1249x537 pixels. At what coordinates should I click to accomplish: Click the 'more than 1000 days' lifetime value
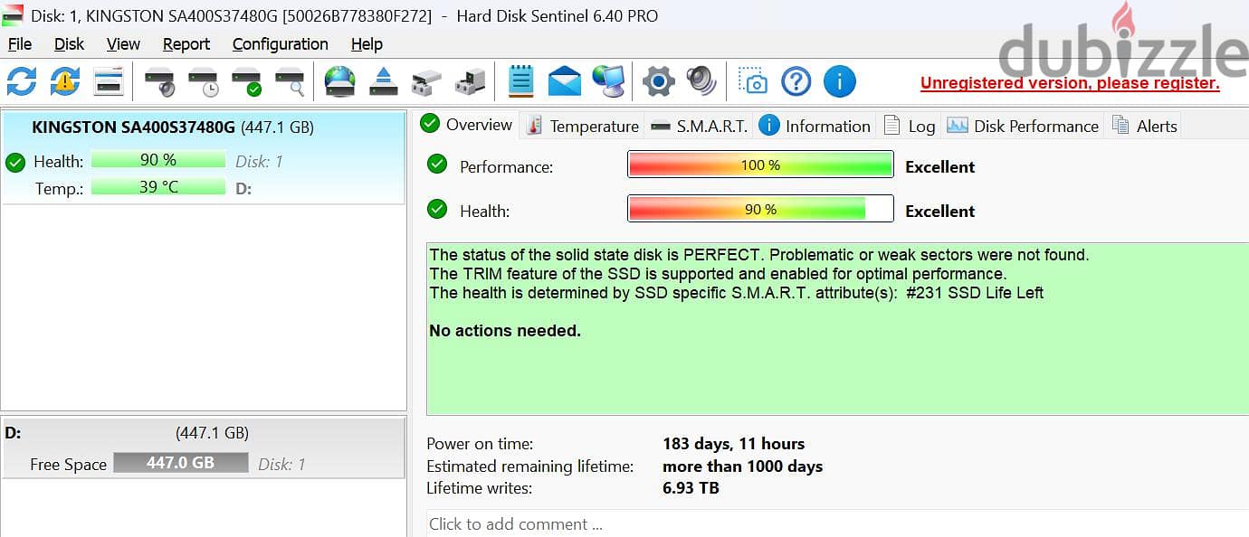coord(742,466)
